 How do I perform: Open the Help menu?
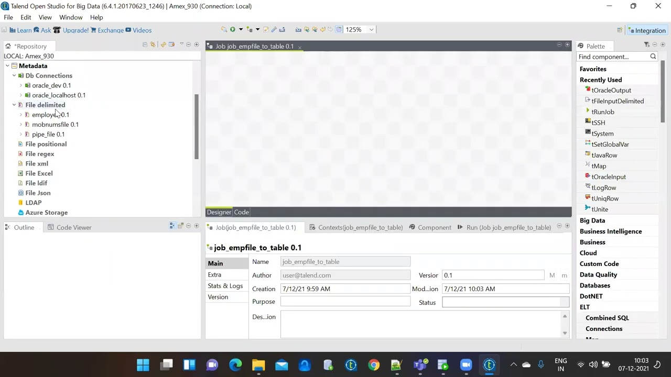(x=96, y=17)
